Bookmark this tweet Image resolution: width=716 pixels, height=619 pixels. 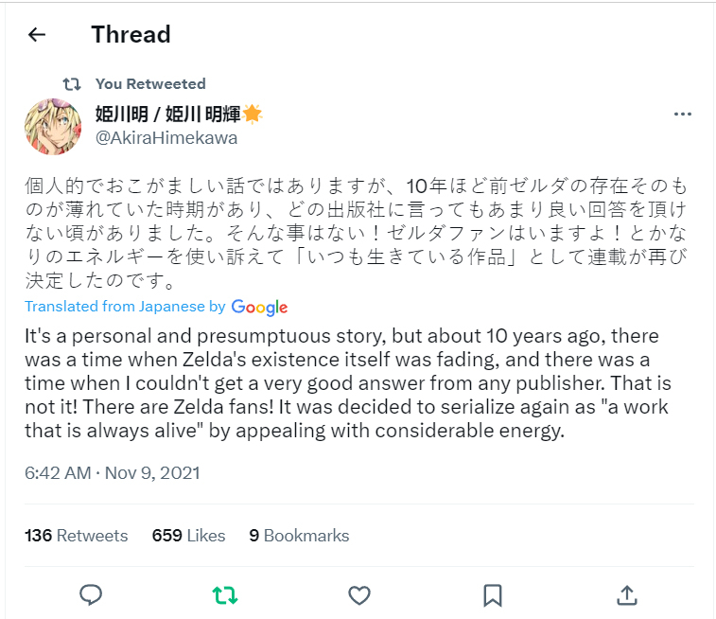[492, 594]
